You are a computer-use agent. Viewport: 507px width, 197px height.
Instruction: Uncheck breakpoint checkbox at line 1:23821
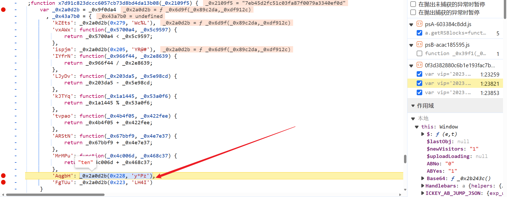[419, 83]
